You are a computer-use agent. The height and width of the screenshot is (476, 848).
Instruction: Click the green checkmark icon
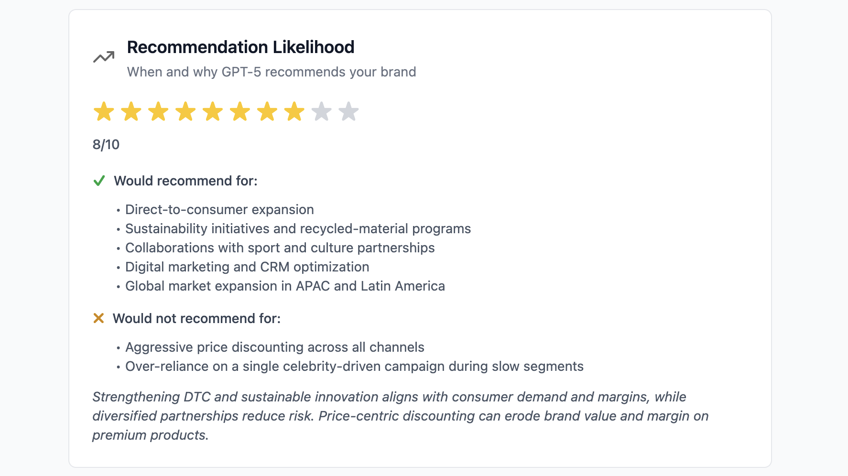click(x=99, y=181)
